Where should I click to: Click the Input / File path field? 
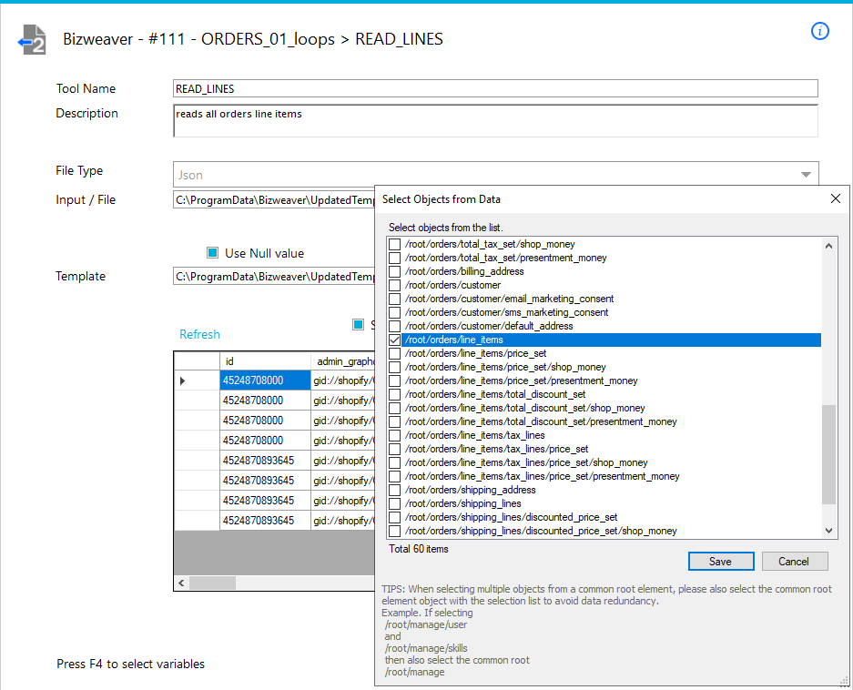[274, 199]
